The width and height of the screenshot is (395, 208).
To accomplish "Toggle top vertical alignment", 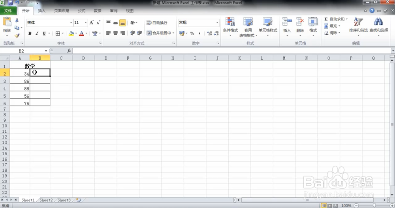I will click(108, 22).
